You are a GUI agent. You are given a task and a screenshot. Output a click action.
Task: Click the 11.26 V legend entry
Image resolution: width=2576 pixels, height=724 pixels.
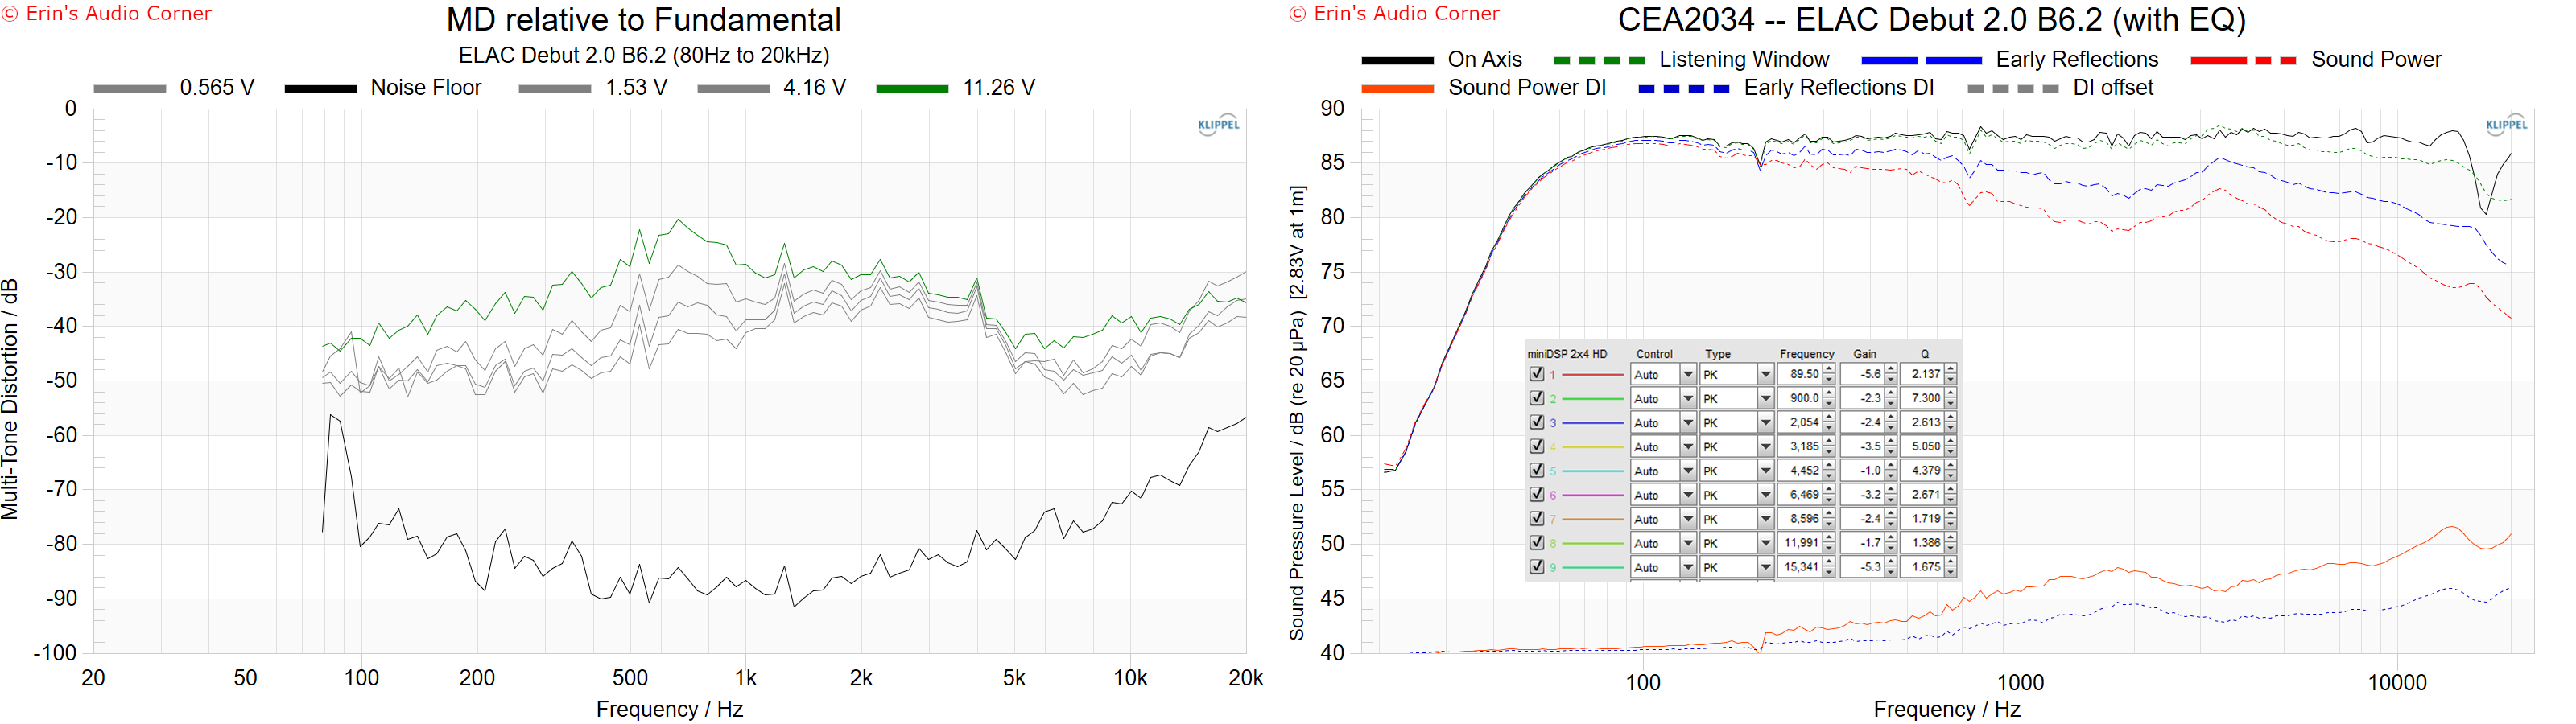click(x=956, y=88)
